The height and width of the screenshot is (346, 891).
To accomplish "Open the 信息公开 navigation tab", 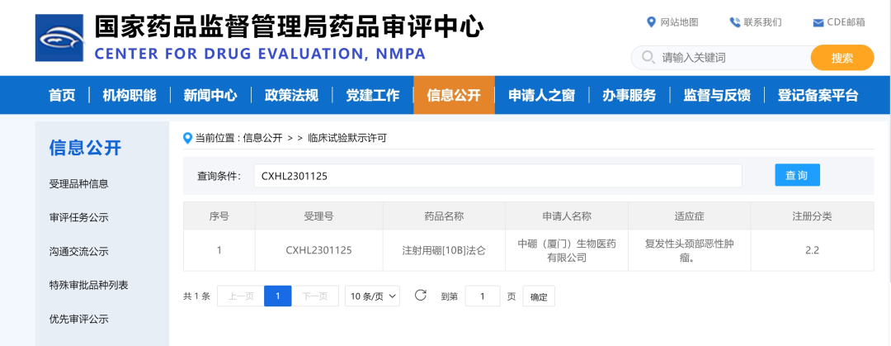I will pyautogui.click(x=454, y=95).
